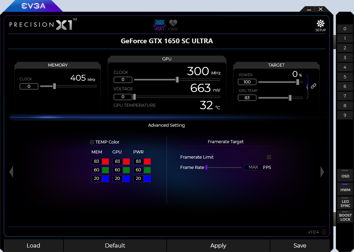
Task: Select profile slot 1
Action: (345, 38)
